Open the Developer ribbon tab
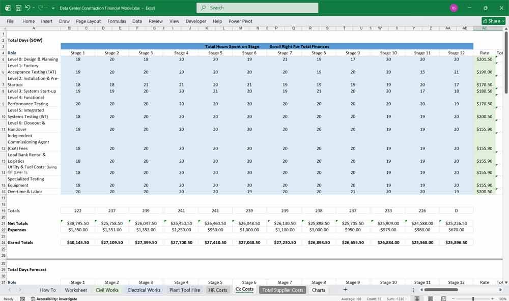509x301 pixels. pos(196,21)
